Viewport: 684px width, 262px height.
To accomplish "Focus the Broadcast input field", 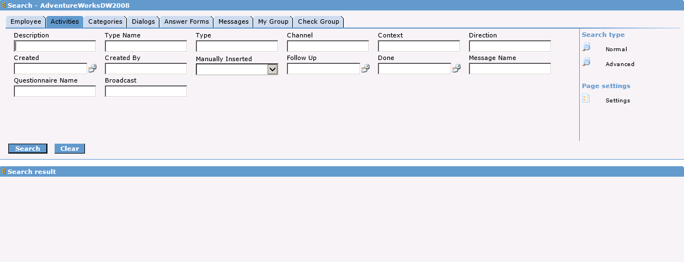I will point(146,91).
